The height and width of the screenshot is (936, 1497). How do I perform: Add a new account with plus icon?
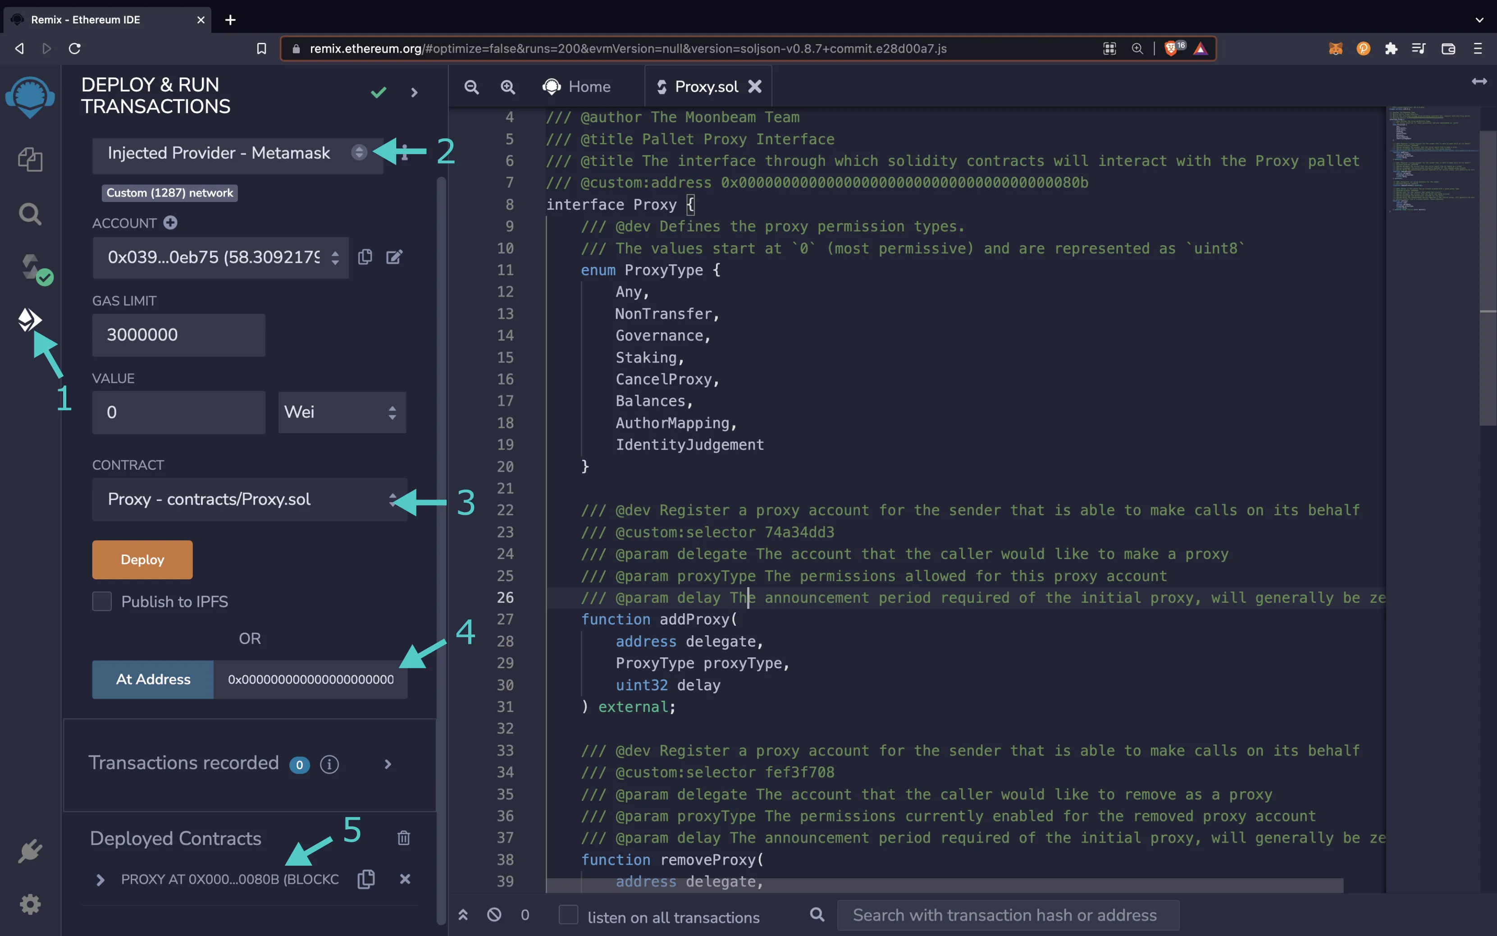[x=170, y=223]
